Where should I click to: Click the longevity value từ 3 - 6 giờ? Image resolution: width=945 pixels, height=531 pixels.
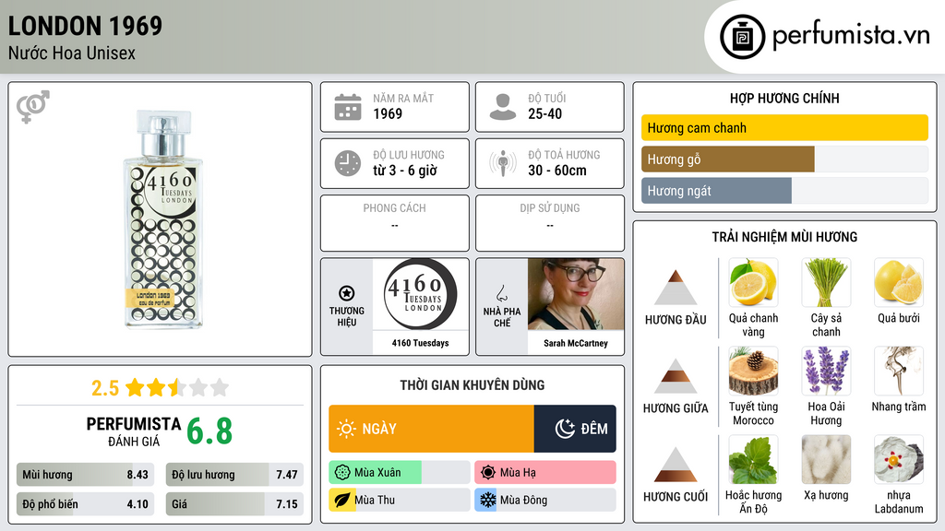(x=405, y=171)
